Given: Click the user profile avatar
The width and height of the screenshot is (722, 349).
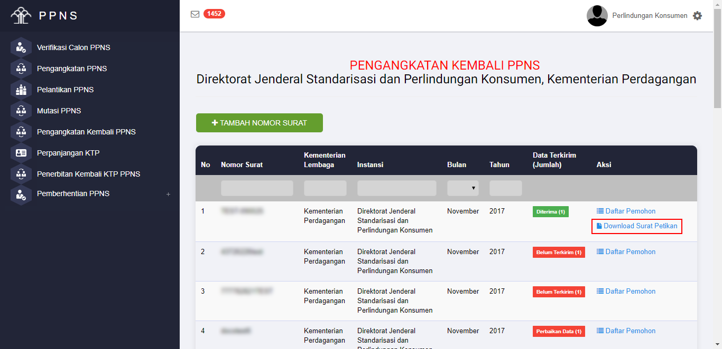Looking at the screenshot, I should tap(597, 16).
